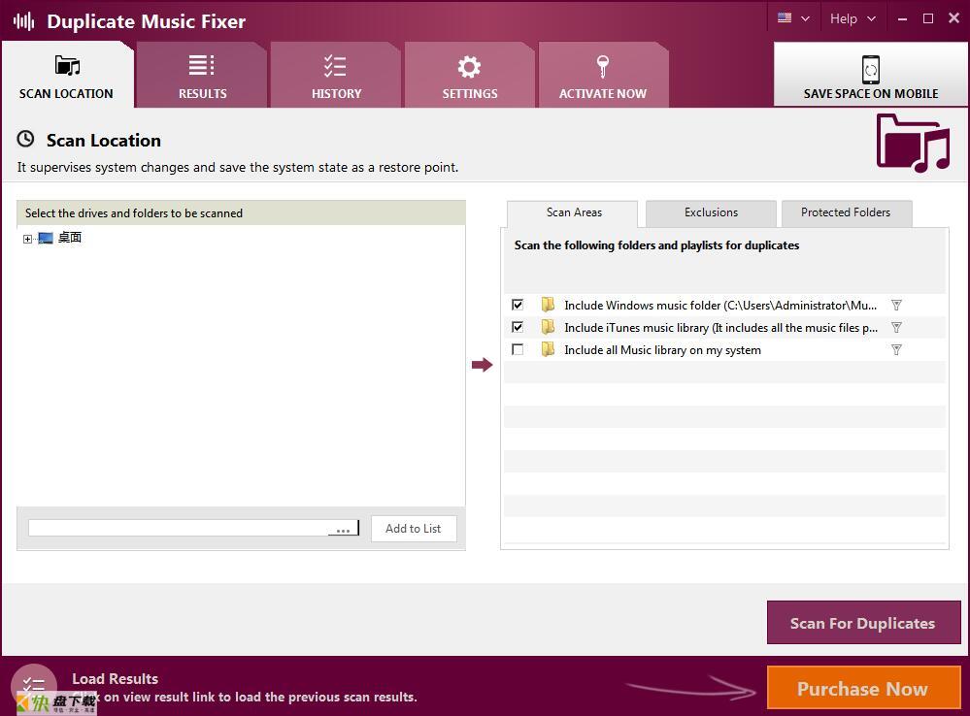Open the Help dropdown menu
970x716 pixels.
(x=853, y=18)
